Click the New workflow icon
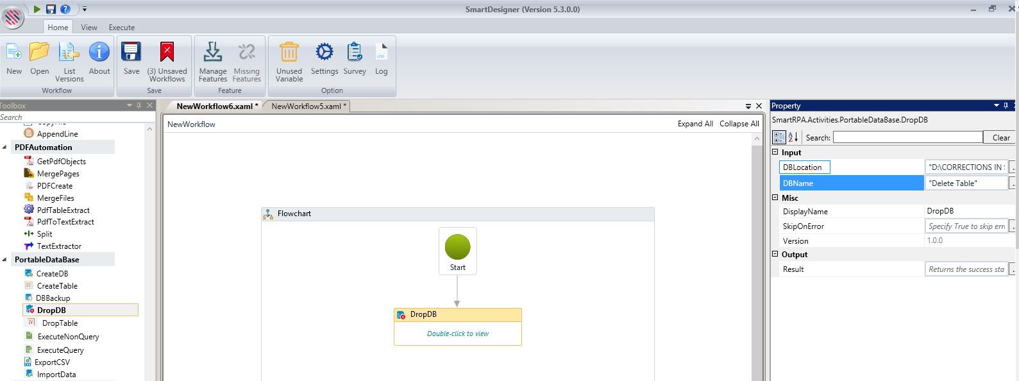 14,53
